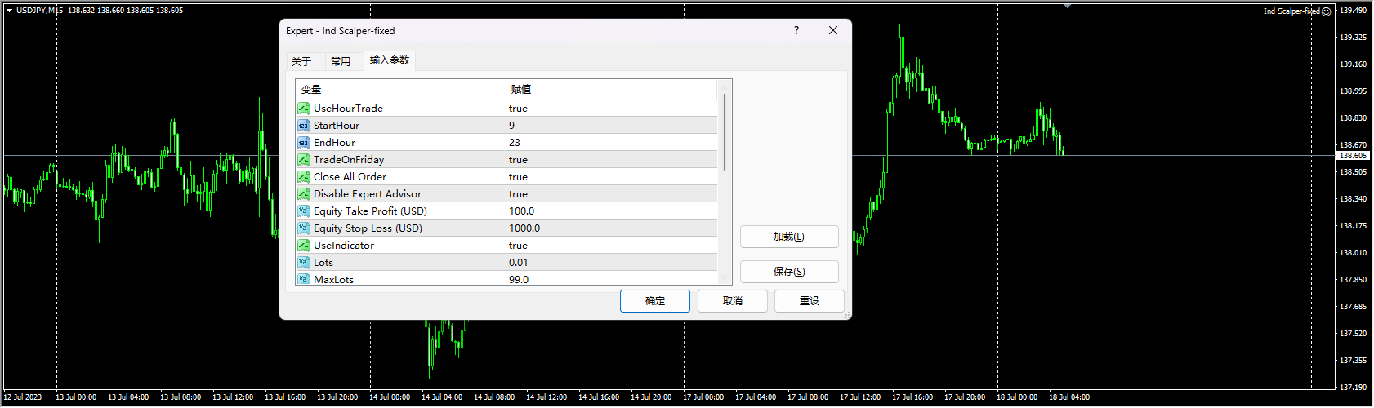Switch to the 常用 tab
Image resolution: width=1374 pixels, height=408 pixels.
341,61
